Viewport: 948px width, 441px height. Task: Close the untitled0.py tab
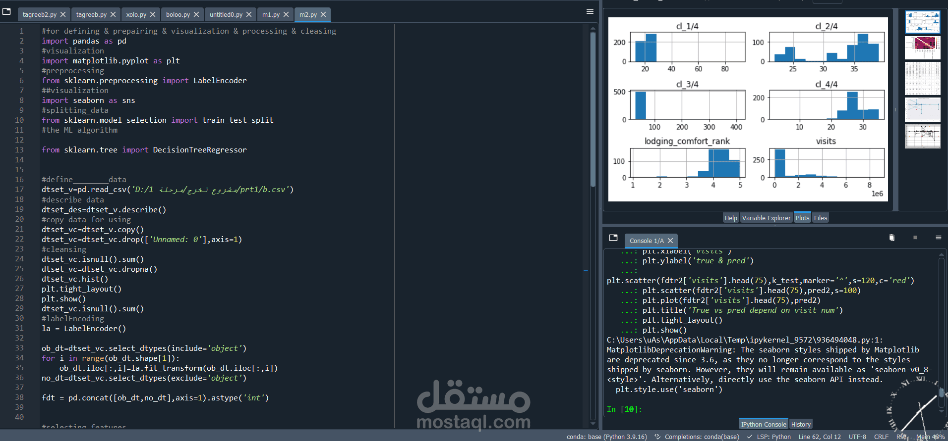249,14
